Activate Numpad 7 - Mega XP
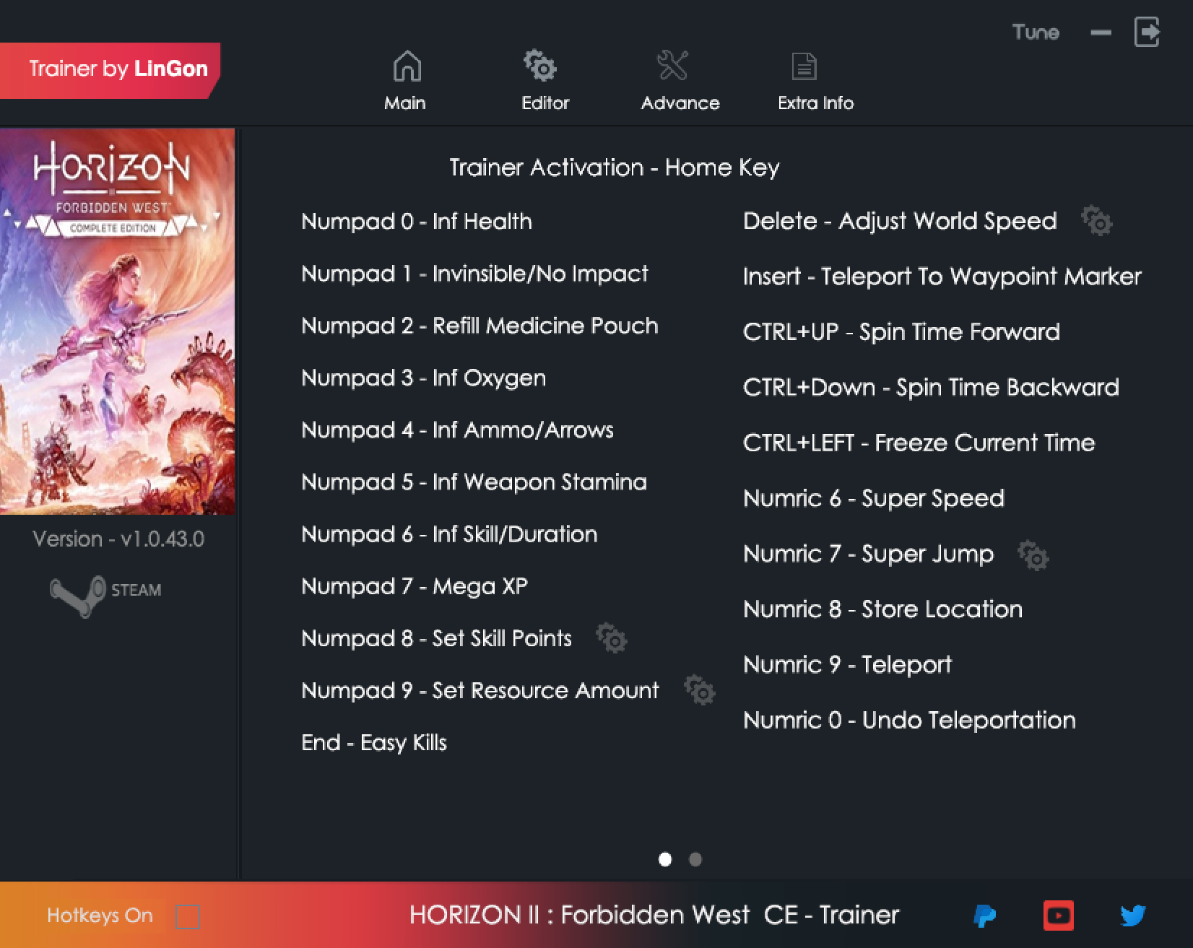1193x948 pixels. (x=415, y=586)
